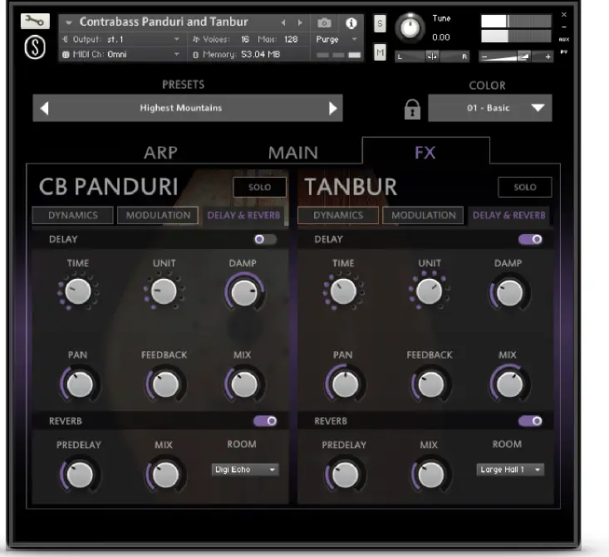The height and width of the screenshot is (557, 609).
Task: Mute the instrument with M button
Action: coord(380,52)
